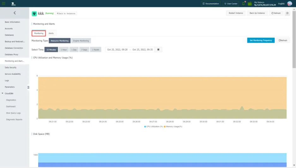Click Back Up Instance button
This screenshot has height=168, width=296.
click(x=257, y=13)
